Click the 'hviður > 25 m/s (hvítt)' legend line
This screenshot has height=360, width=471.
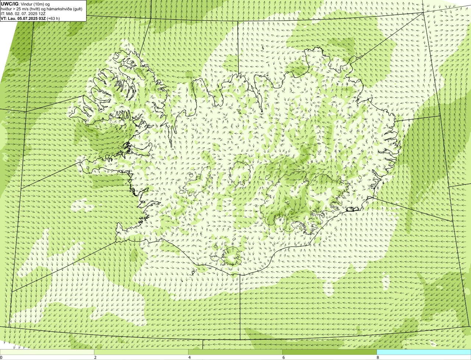[42, 9]
